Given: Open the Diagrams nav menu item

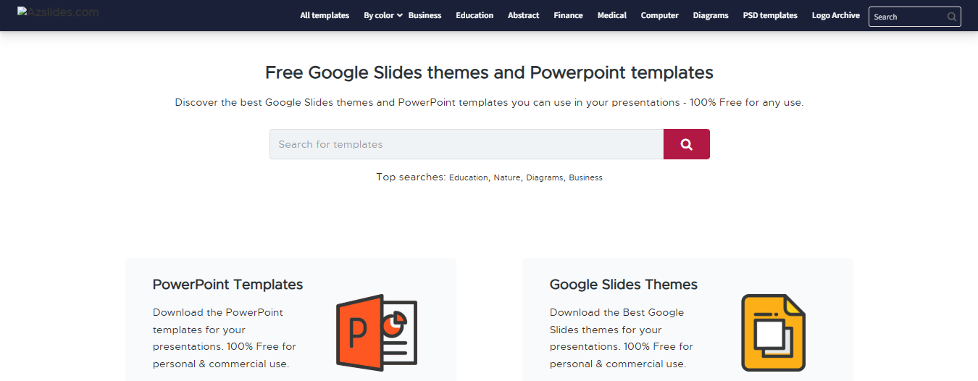Looking at the screenshot, I should tap(711, 15).
